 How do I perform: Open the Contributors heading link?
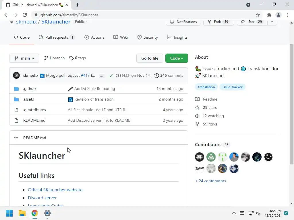pos(212,145)
